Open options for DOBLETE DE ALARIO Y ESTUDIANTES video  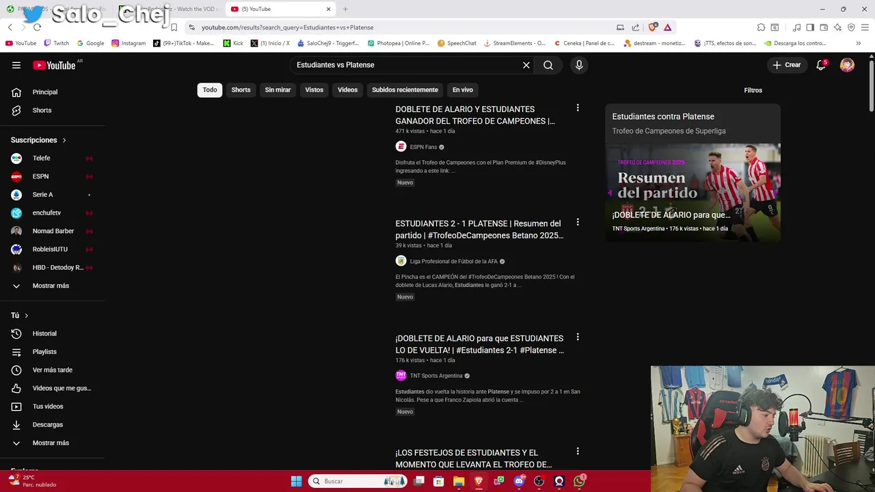578,108
